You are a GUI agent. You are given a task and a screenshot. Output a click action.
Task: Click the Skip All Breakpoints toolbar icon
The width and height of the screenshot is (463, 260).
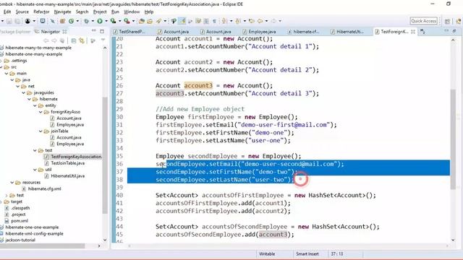[53, 21]
